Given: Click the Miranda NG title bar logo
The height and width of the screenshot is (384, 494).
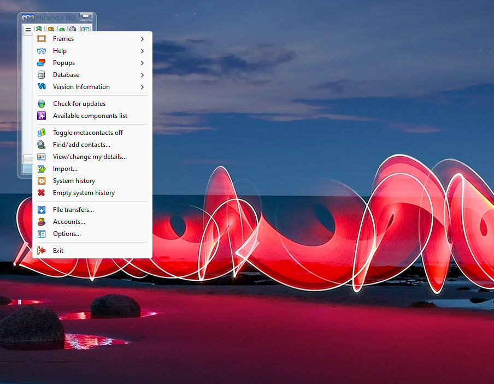Looking at the screenshot, I should tap(28, 17).
